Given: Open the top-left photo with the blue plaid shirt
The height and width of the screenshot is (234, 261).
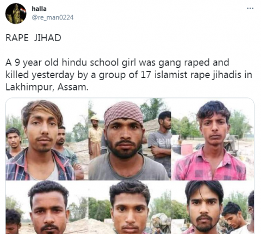Looking at the screenshot, I should pyautogui.click(x=47, y=139).
